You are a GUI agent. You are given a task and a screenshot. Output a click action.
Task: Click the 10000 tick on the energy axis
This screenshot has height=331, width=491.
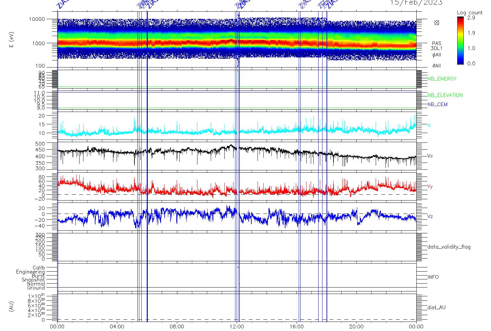pyautogui.click(x=37, y=19)
